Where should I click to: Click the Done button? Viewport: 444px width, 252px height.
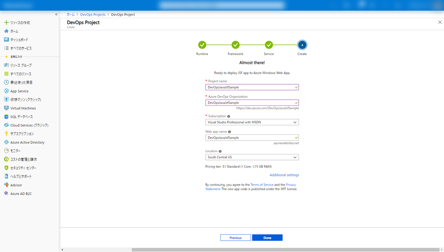click(267, 238)
